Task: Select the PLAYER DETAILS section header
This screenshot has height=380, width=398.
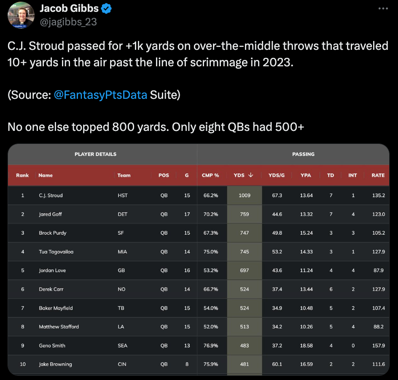Action: pyautogui.click(x=95, y=154)
